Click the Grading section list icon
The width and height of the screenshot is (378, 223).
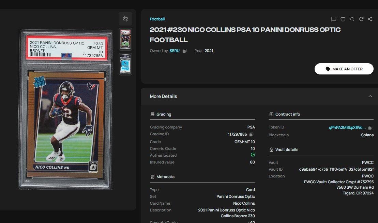coord(153,114)
